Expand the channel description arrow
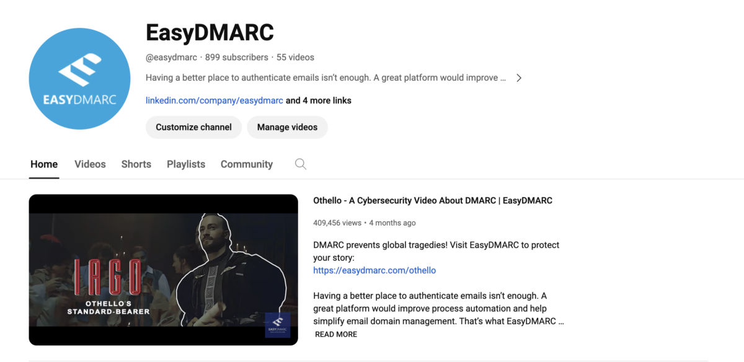744x362 pixels. pyautogui.click(x=519, y=77)
